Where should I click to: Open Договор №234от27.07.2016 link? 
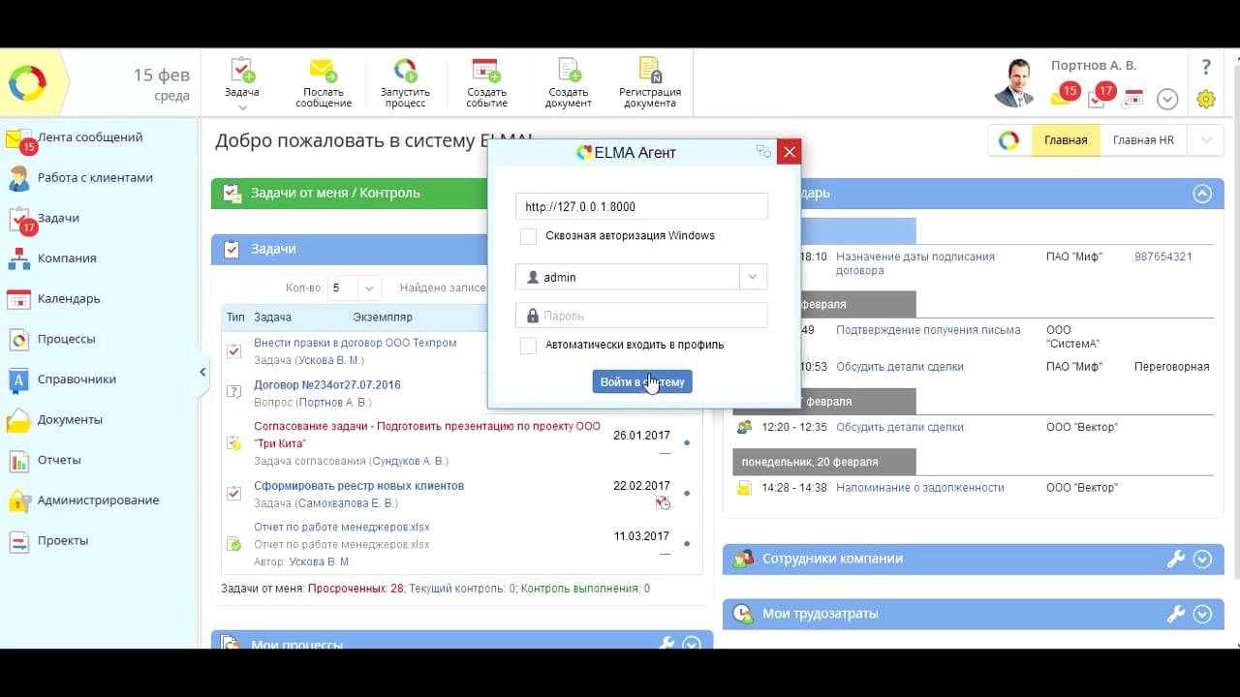point(326,384)
